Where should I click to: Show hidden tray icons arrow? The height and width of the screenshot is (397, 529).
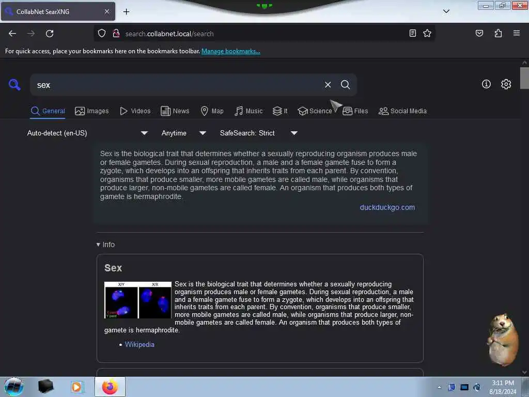(x=439, y=387)
